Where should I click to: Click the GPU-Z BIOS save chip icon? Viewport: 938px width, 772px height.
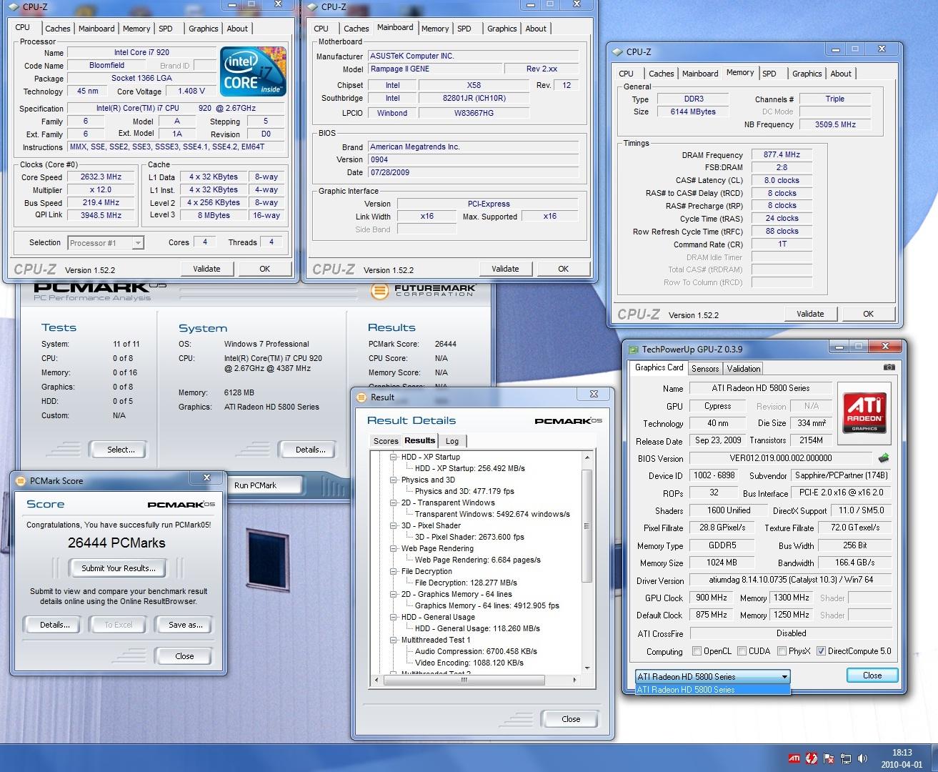coord(884,458)
